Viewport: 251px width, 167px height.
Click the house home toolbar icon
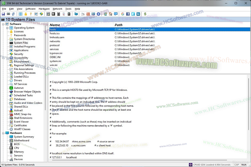pos(111,14)
